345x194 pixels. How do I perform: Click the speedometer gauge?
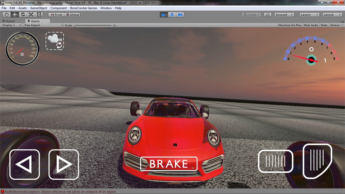[22, 49]
